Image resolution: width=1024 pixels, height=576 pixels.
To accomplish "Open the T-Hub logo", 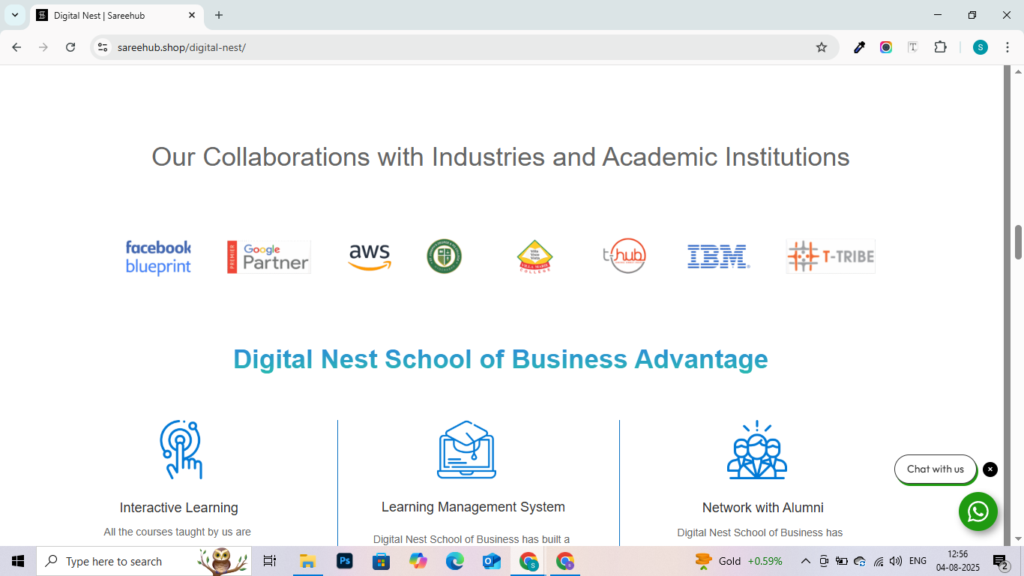I will point(624,256).
